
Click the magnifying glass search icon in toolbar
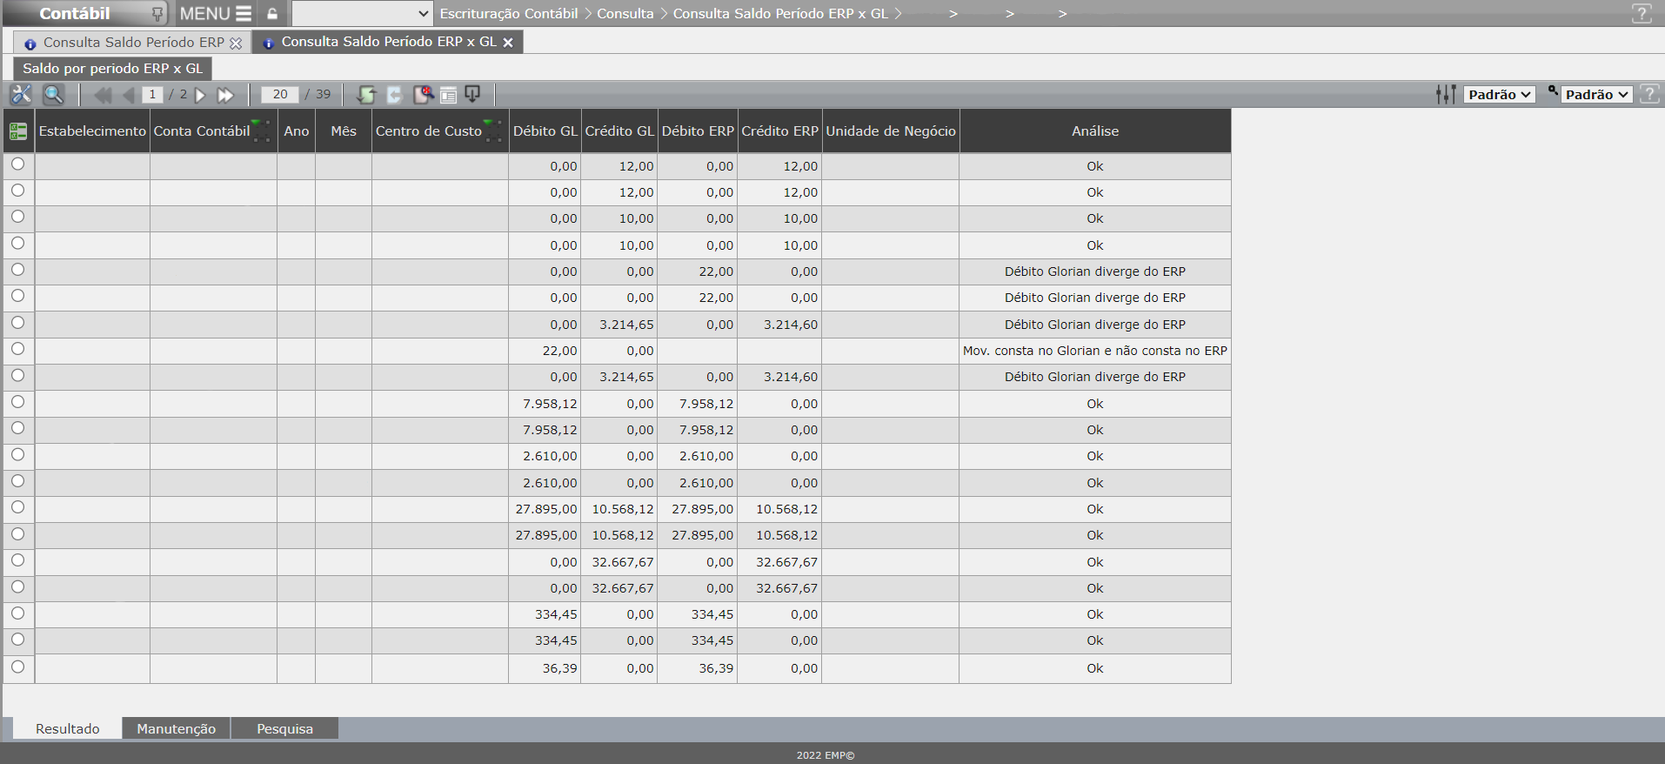[x=54, y=95]
